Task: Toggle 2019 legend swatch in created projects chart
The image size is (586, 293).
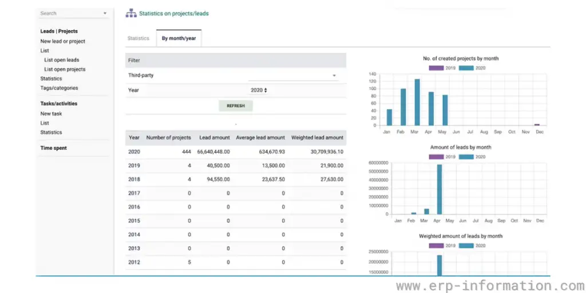Action: pos(435,68)
